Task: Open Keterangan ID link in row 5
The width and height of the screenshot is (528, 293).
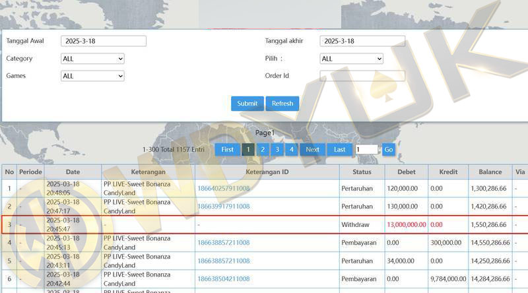Action: pos(224,261)
